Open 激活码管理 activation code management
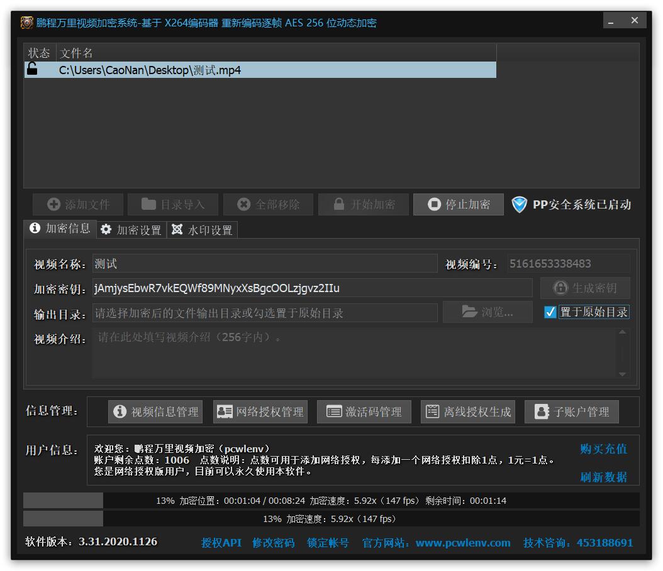The width and height of the screenshot is (663, 571). pyautogui.click(x=364, y=412)
